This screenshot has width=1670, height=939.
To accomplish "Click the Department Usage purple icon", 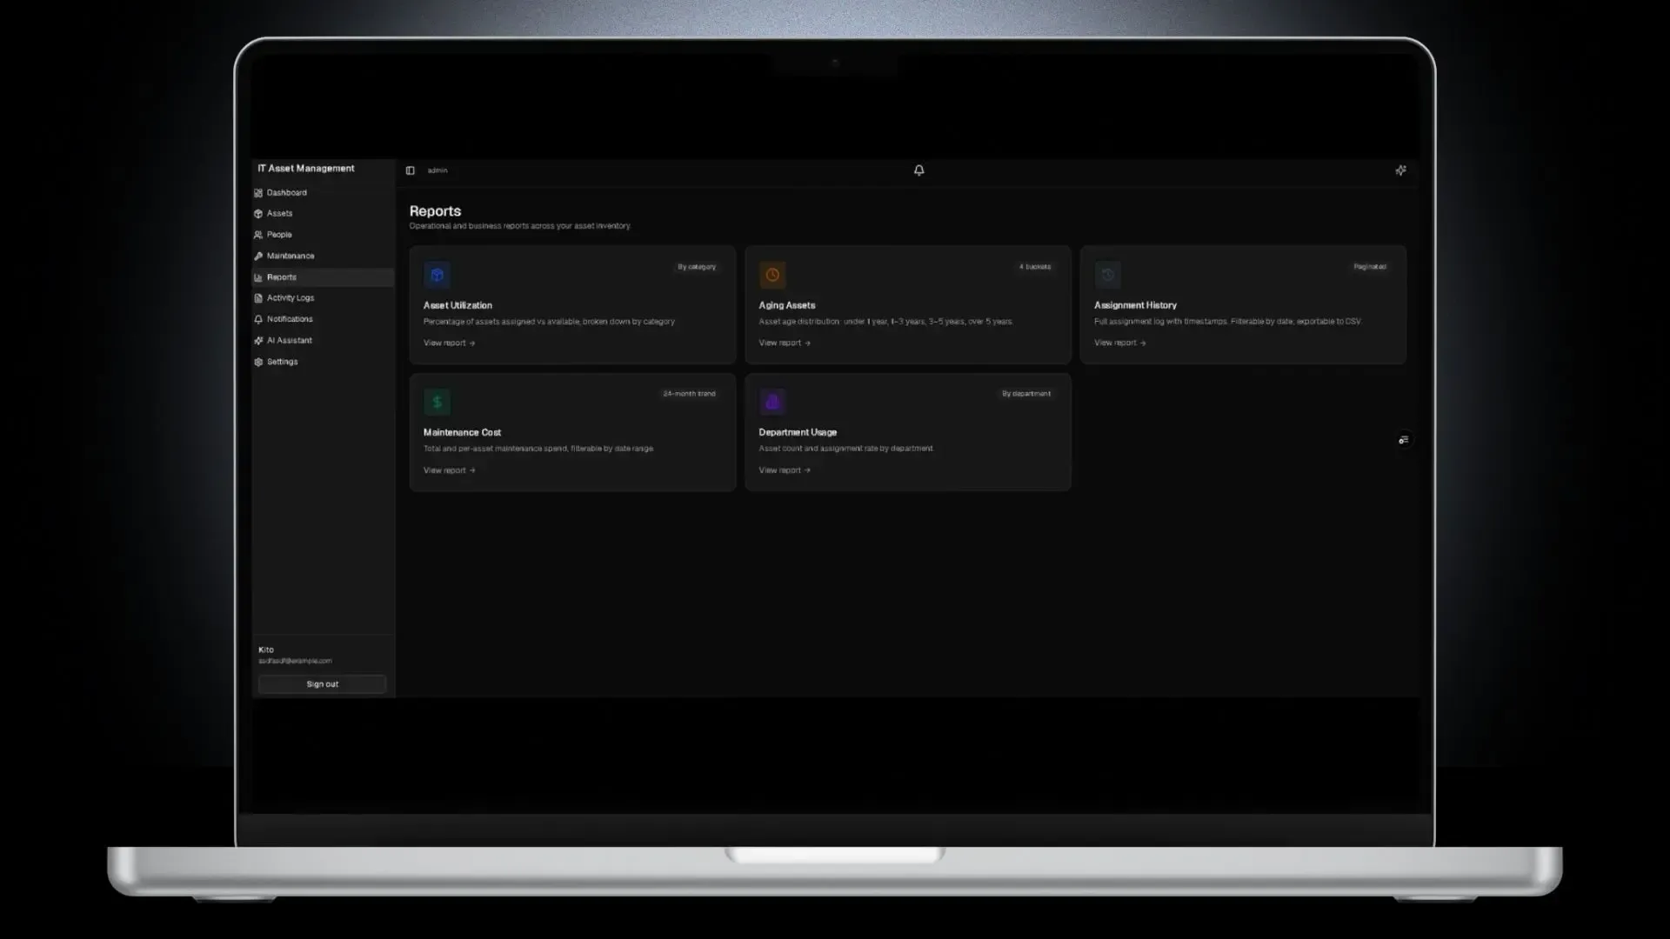I will pyautogui.click(x=772, y=402).
